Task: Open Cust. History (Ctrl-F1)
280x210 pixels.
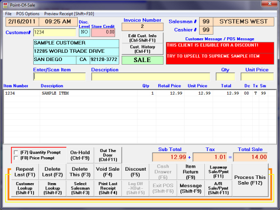Action: [x=142, y=49]
